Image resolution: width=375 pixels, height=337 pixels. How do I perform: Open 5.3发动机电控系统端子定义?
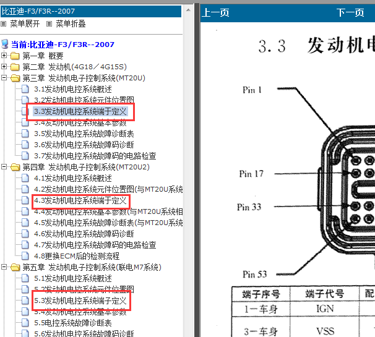pos(80,301)
